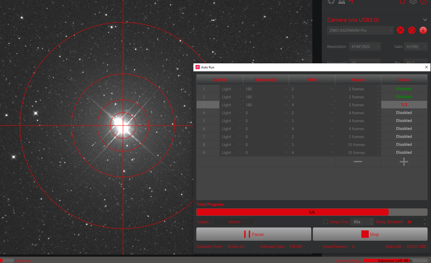Screen dimensions: 431x263
Task: Open the Gain H(390) dropdown
Action: pos(416,47)
